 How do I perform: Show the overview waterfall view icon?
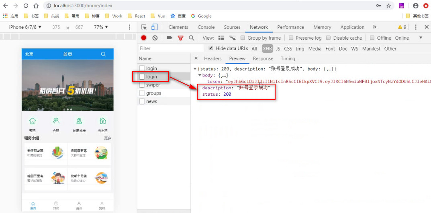(233, 38)
